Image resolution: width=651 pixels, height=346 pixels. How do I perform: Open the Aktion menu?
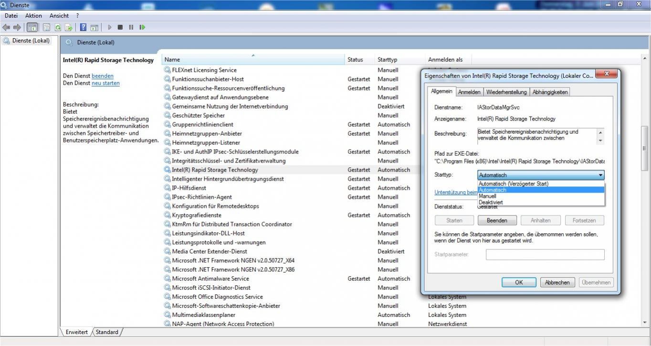pos(33,16)
